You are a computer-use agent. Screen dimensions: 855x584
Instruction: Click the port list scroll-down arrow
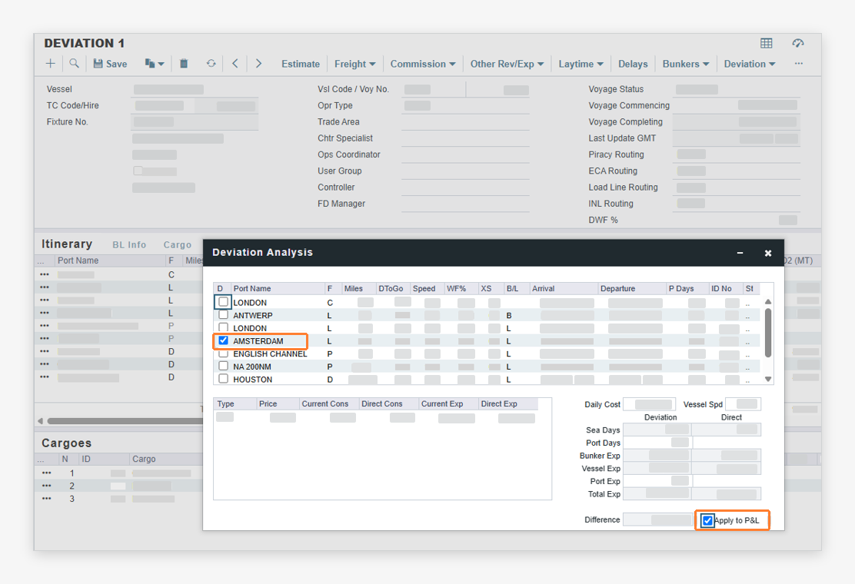[x=768, y=379]
